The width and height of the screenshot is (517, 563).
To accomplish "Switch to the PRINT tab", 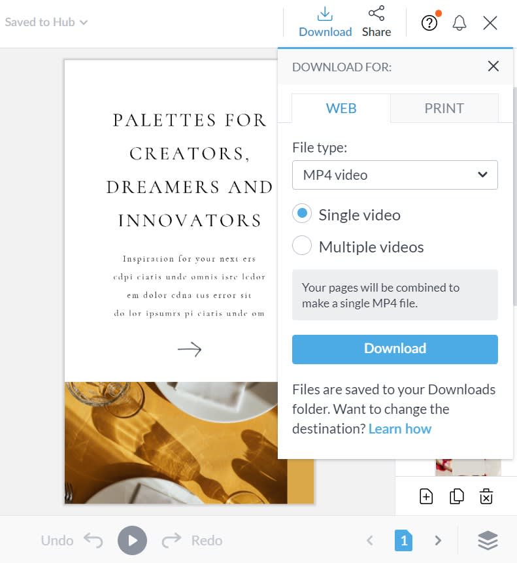I will click(x=444, y=108).
